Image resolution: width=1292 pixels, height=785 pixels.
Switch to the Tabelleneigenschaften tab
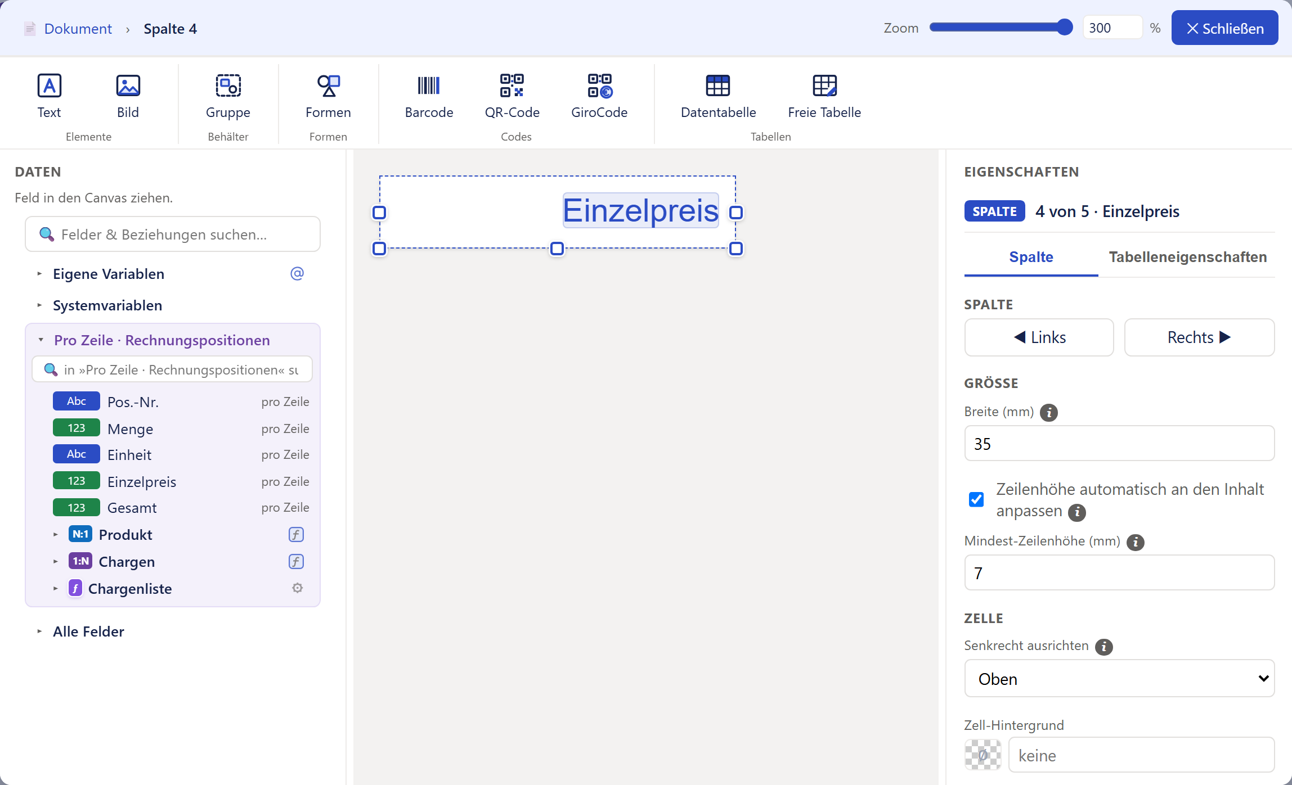tap(1187, 257)
